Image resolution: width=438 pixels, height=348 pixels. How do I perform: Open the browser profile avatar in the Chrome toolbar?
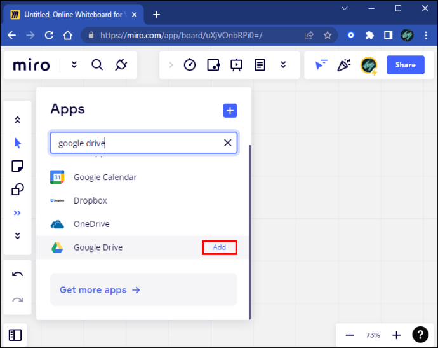(407, 35)
